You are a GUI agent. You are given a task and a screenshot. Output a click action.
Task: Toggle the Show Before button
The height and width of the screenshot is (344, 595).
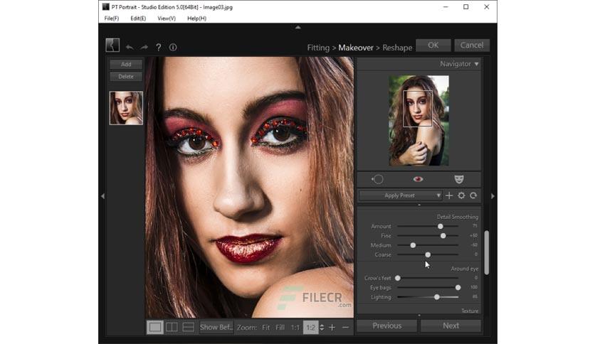click(216, 328)
